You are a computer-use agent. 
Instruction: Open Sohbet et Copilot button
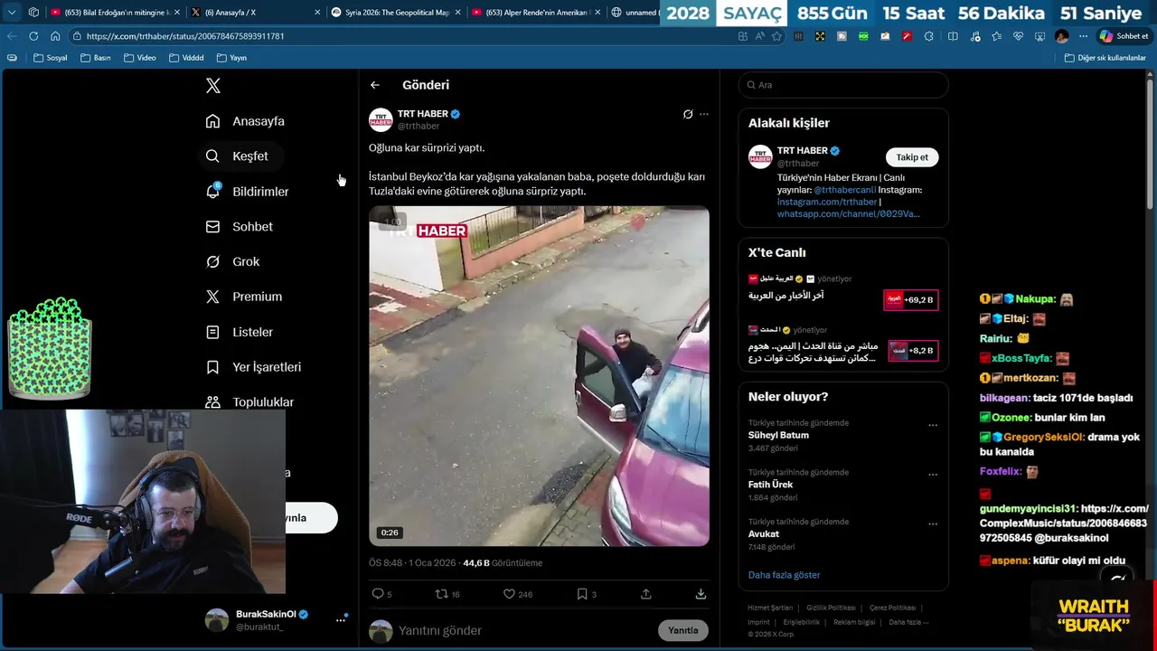click(1124, 36)
